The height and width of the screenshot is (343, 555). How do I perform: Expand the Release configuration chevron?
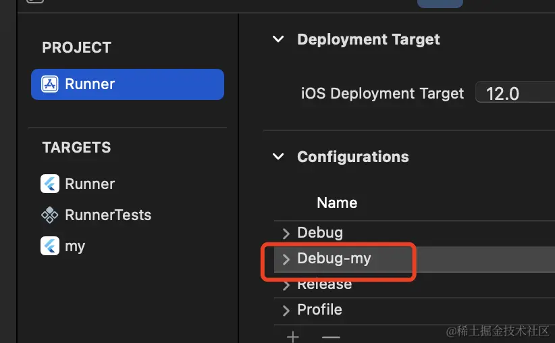point(286,285)
